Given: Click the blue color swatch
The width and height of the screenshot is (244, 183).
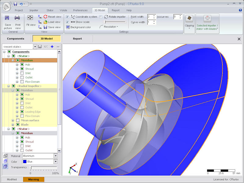Looking at the screenshot, I should [25, 162].
